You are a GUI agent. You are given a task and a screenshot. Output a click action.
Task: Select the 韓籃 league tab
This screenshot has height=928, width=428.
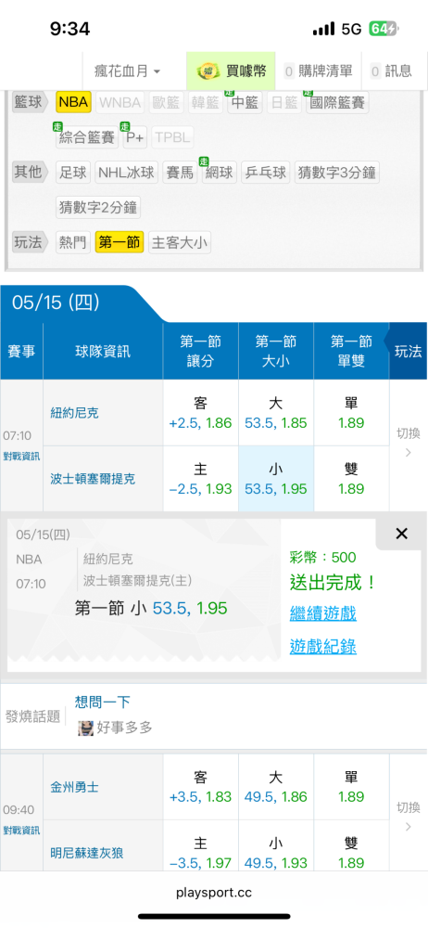[205, 102]
